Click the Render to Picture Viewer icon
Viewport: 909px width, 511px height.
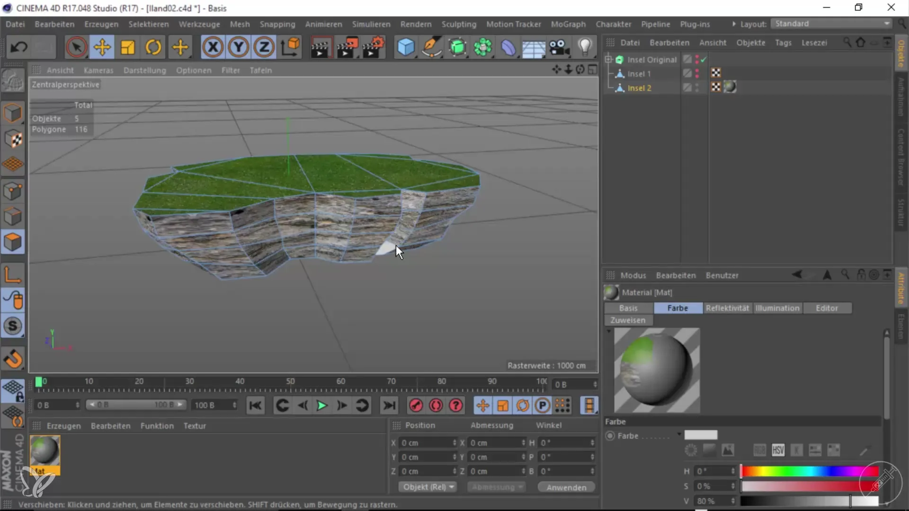pos(347,47)
